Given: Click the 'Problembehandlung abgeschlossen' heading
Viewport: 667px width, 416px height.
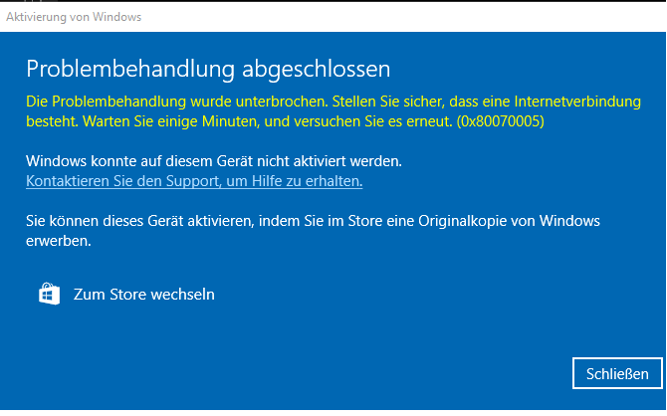Looking at the screenshot, I should (x=208, y=70).
